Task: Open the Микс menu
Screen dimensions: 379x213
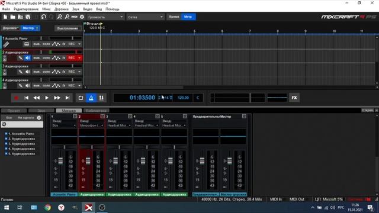Action: [x=46, y=9]
